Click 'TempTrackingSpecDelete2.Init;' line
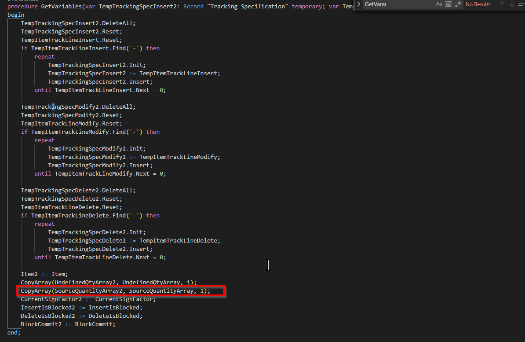The image size is (525, 342). click(x=97, y=232)
